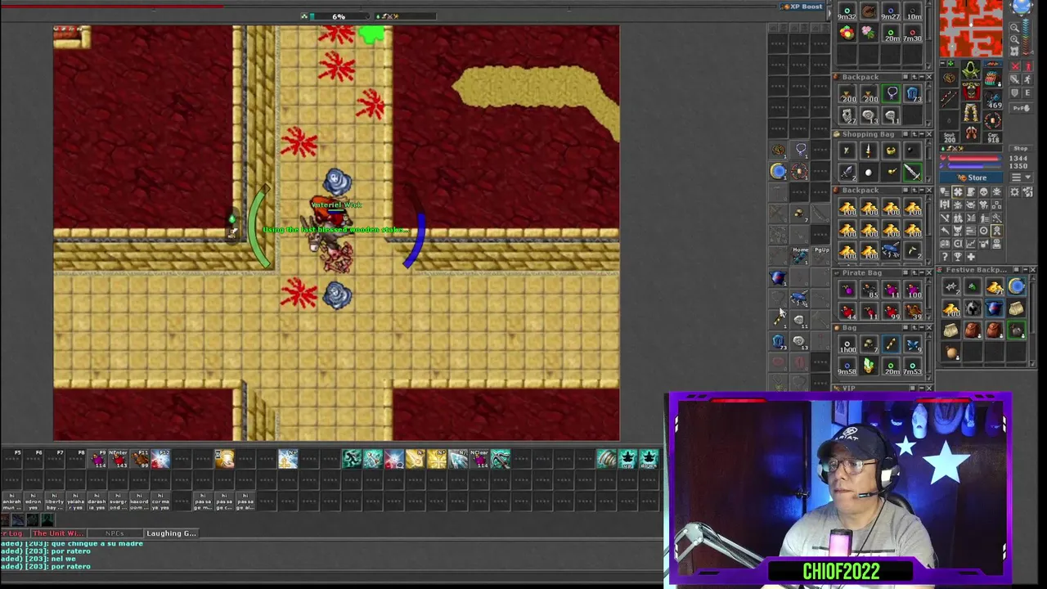Zoom out the minimap
Image resolution: width=1047 pixels, height=589 pixels.
pos(1014,28)
